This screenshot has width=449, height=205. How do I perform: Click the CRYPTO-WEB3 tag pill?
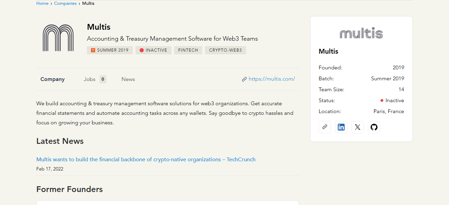(x=226, y=50)
